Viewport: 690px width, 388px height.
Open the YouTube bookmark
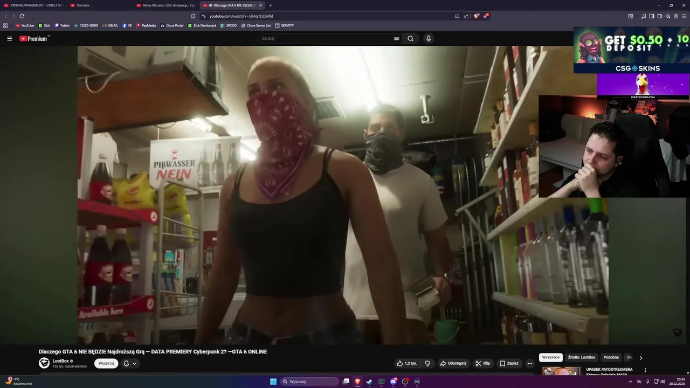[25, 25]
